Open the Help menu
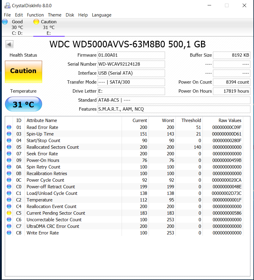This screenshot has width=254, height=280. (x=83, y=15)
